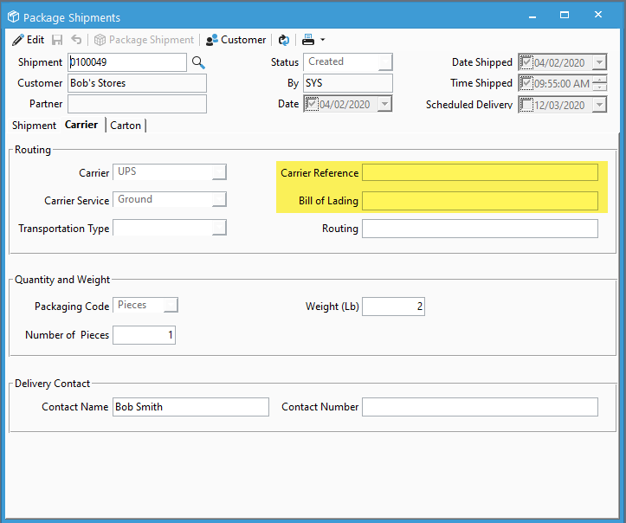Screen dimensions: 626x523
Task: Open the Customer toolbar button
Action: click(236, 40)
